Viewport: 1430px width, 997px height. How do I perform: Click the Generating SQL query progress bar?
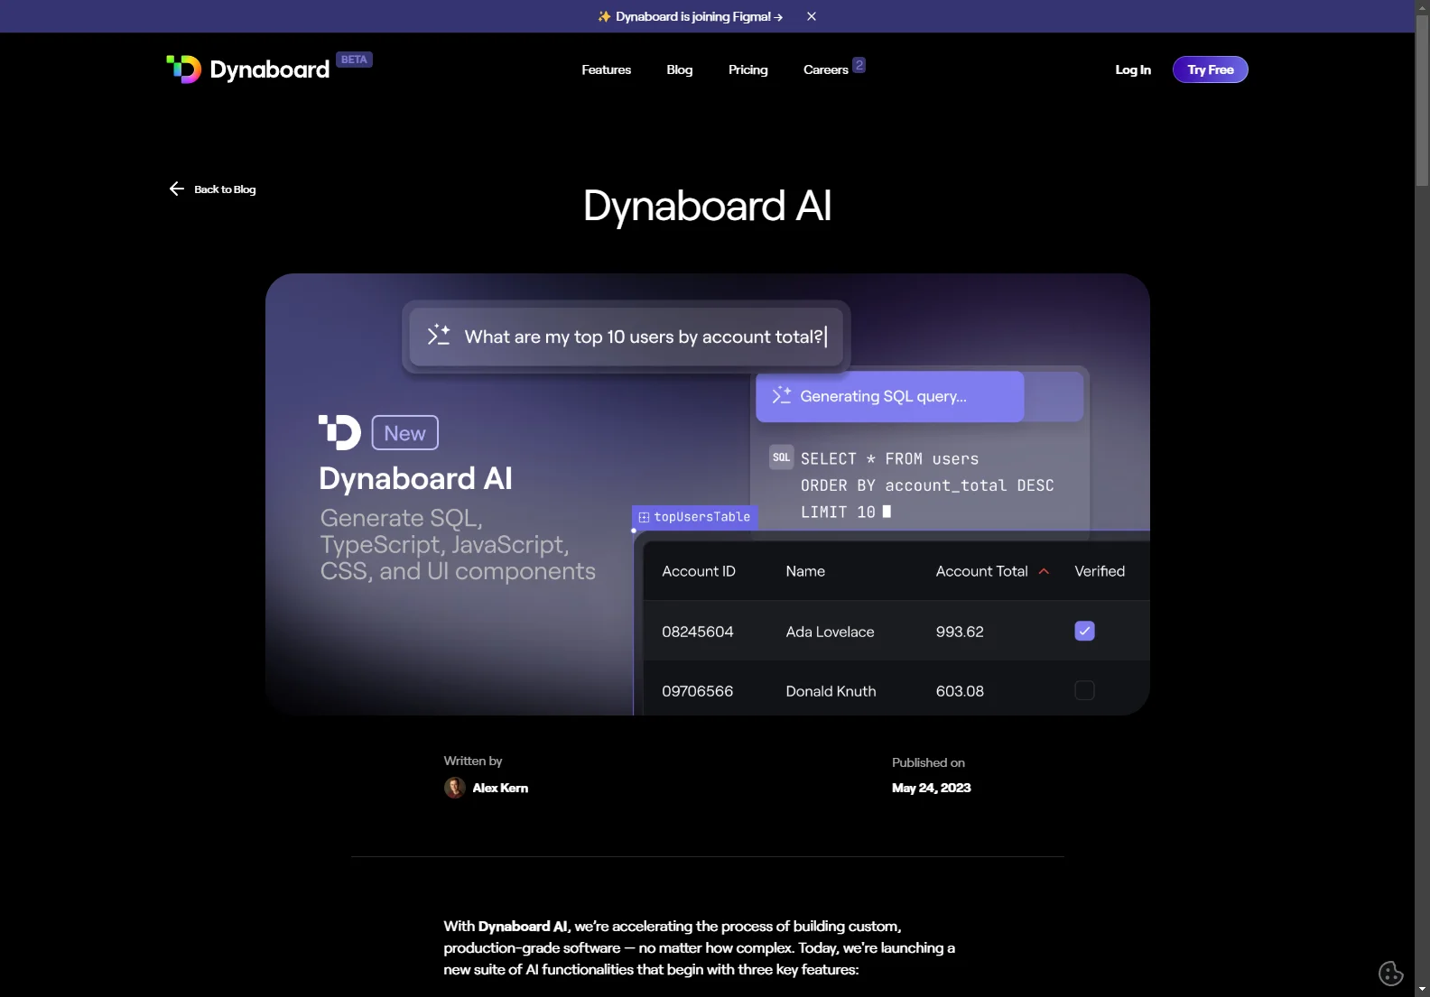pos(919,396)
